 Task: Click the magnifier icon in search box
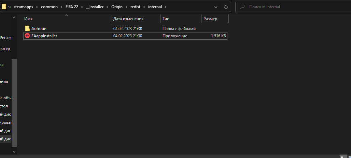(242, 7)
